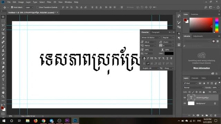The height and width of the screenshot is (124, 221).
Task: Create a new layer
Action: pos(211,115)
